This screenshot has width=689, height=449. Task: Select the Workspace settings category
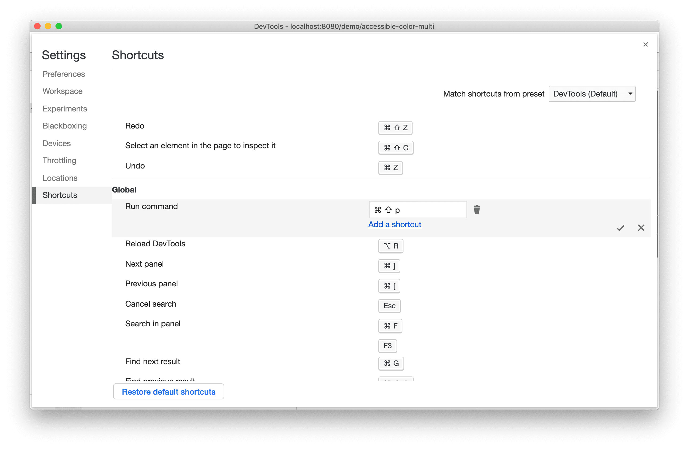pos(62,91)
